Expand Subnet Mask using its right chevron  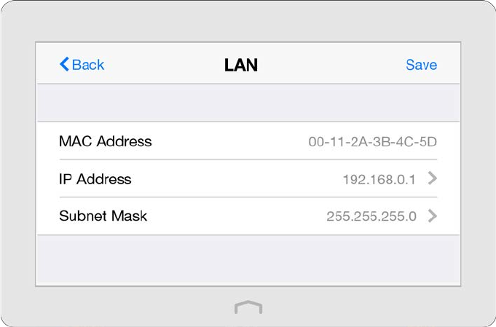(433, 216)
